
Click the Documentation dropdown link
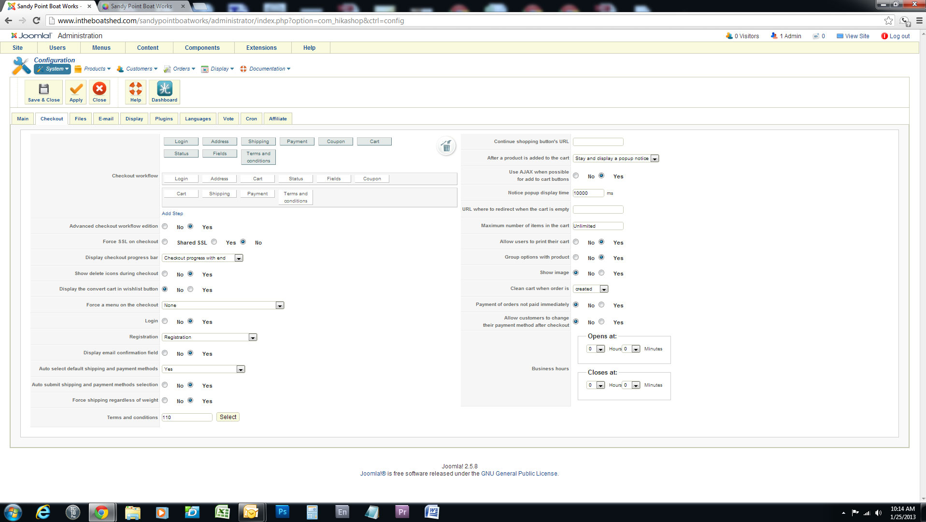266,69
